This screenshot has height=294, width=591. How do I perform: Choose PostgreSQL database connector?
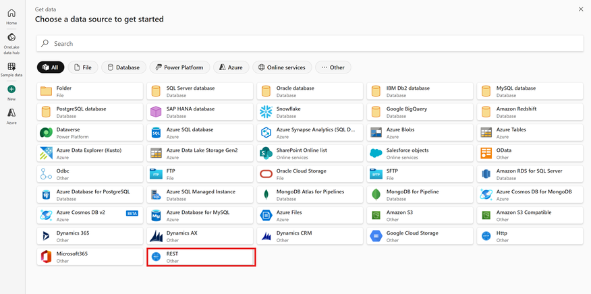click(x=90, y=112)
